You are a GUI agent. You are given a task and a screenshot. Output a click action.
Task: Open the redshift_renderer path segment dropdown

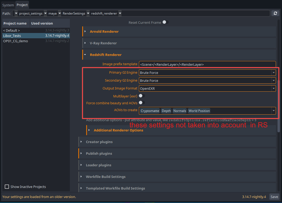tap(88, 13)
